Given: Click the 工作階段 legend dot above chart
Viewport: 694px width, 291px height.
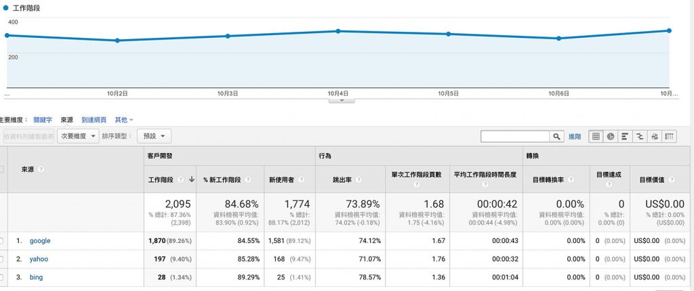Looking at the screenshot, I should point(5,7).
